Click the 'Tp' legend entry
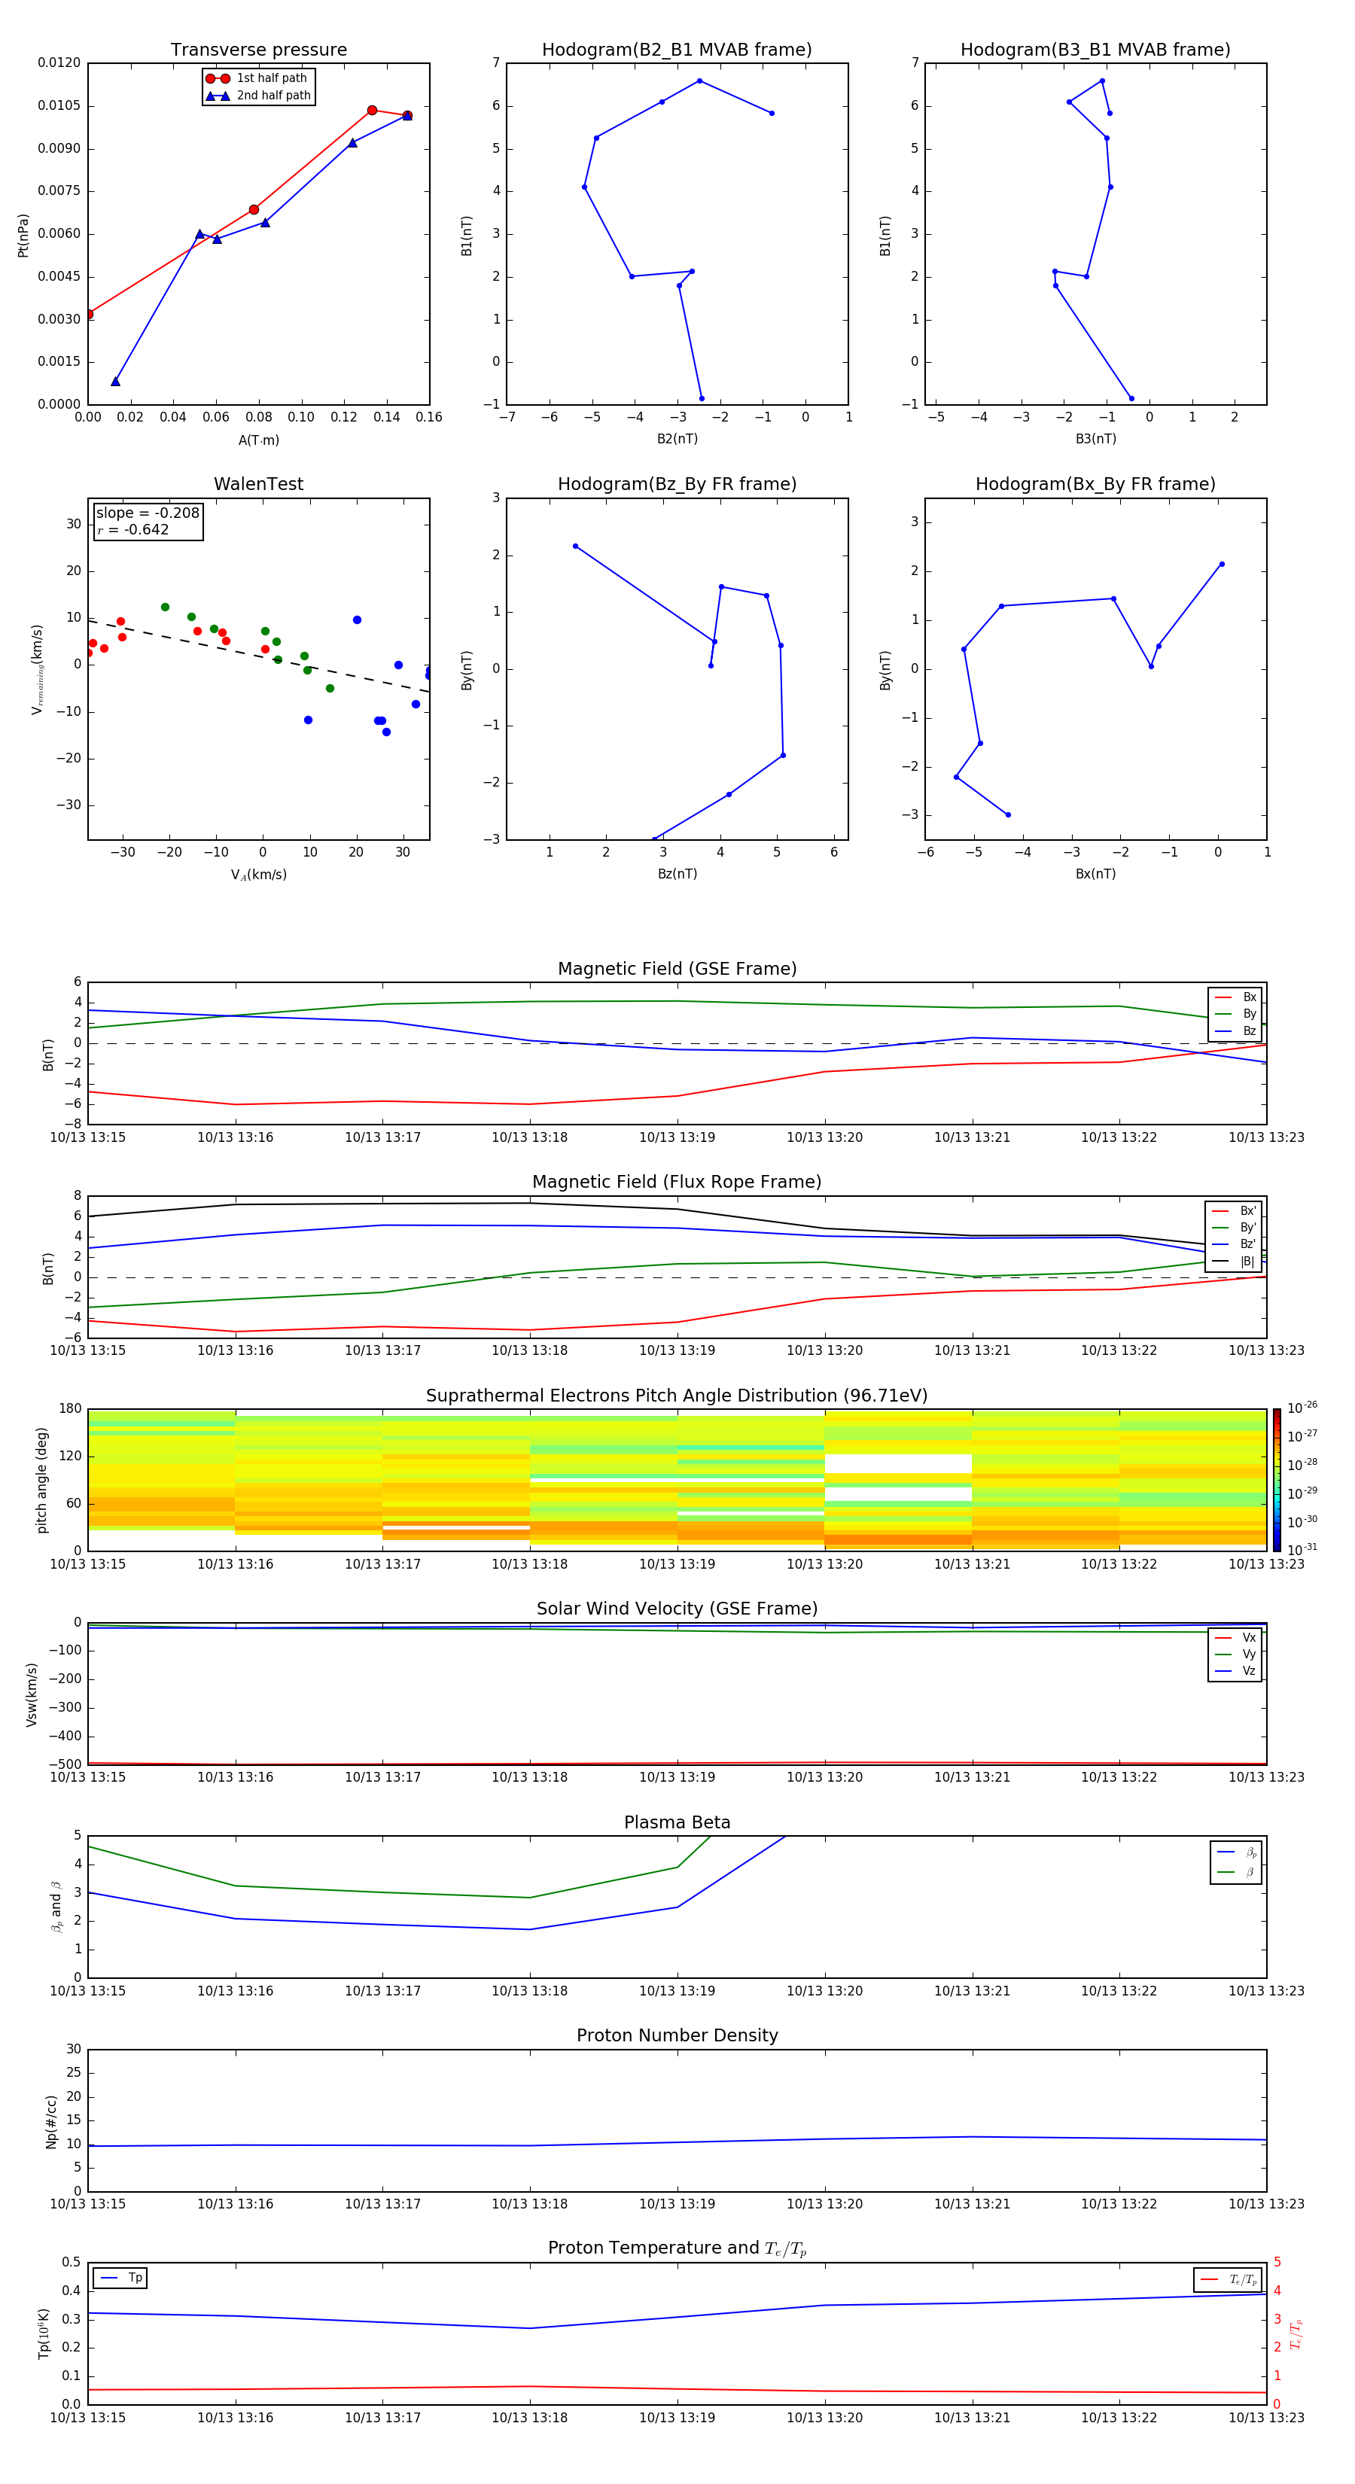Viewport: 1355px width, 2484px height. tap(120, 2279)
